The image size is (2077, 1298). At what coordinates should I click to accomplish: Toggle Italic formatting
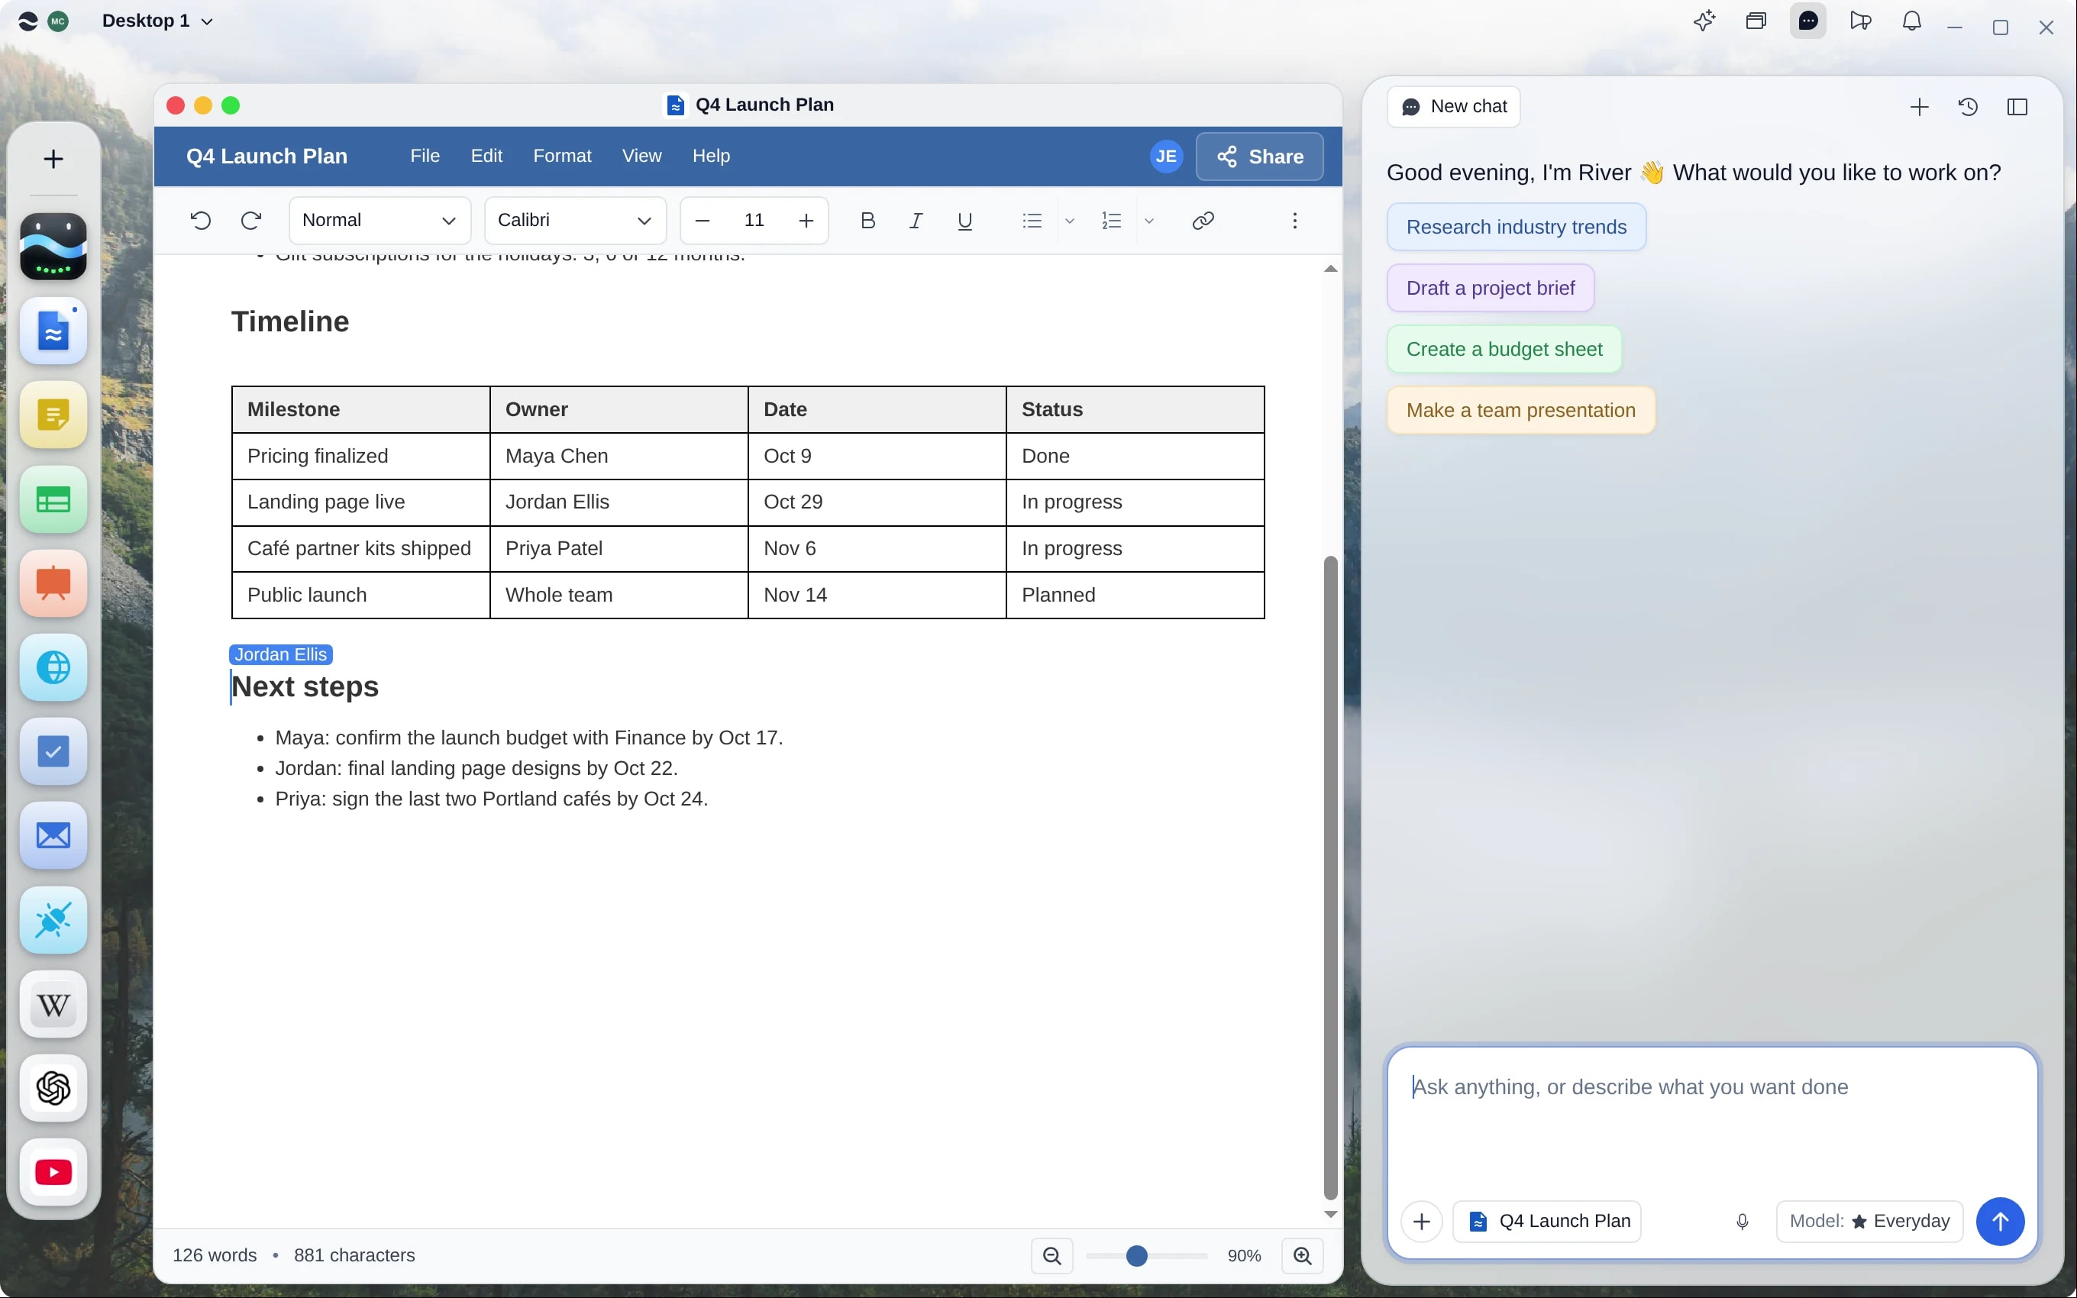point(916,221)
